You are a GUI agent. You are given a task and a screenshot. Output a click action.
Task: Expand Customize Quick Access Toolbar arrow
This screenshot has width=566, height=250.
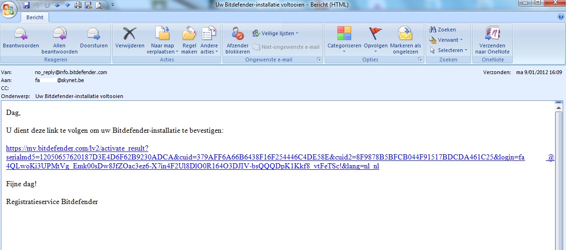(113, 6)
